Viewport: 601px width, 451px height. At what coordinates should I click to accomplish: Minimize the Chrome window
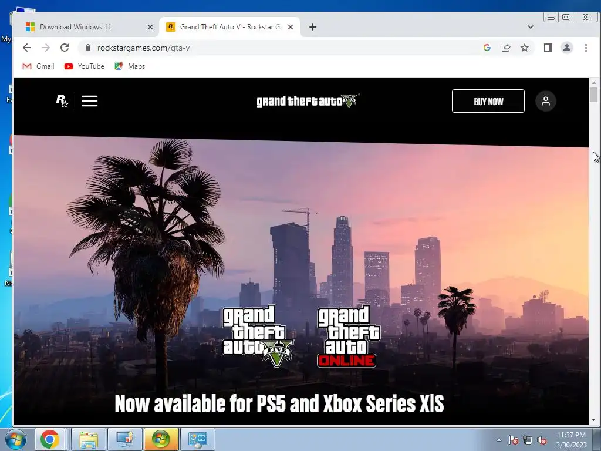tap(551, 18)
